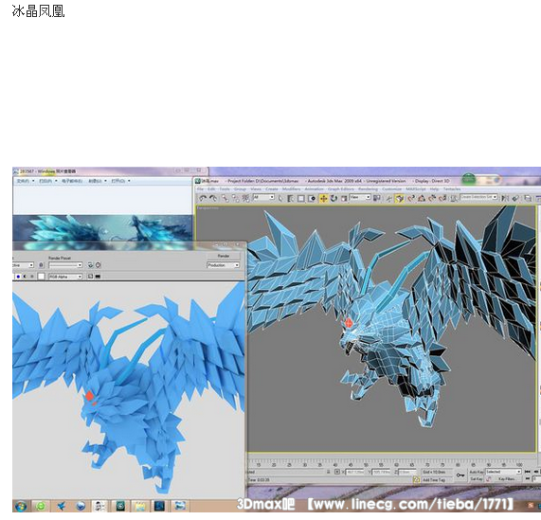Toggle Spinner Snap in the toolbar
This screenshot has height=520, width=541.
(442, 198)
